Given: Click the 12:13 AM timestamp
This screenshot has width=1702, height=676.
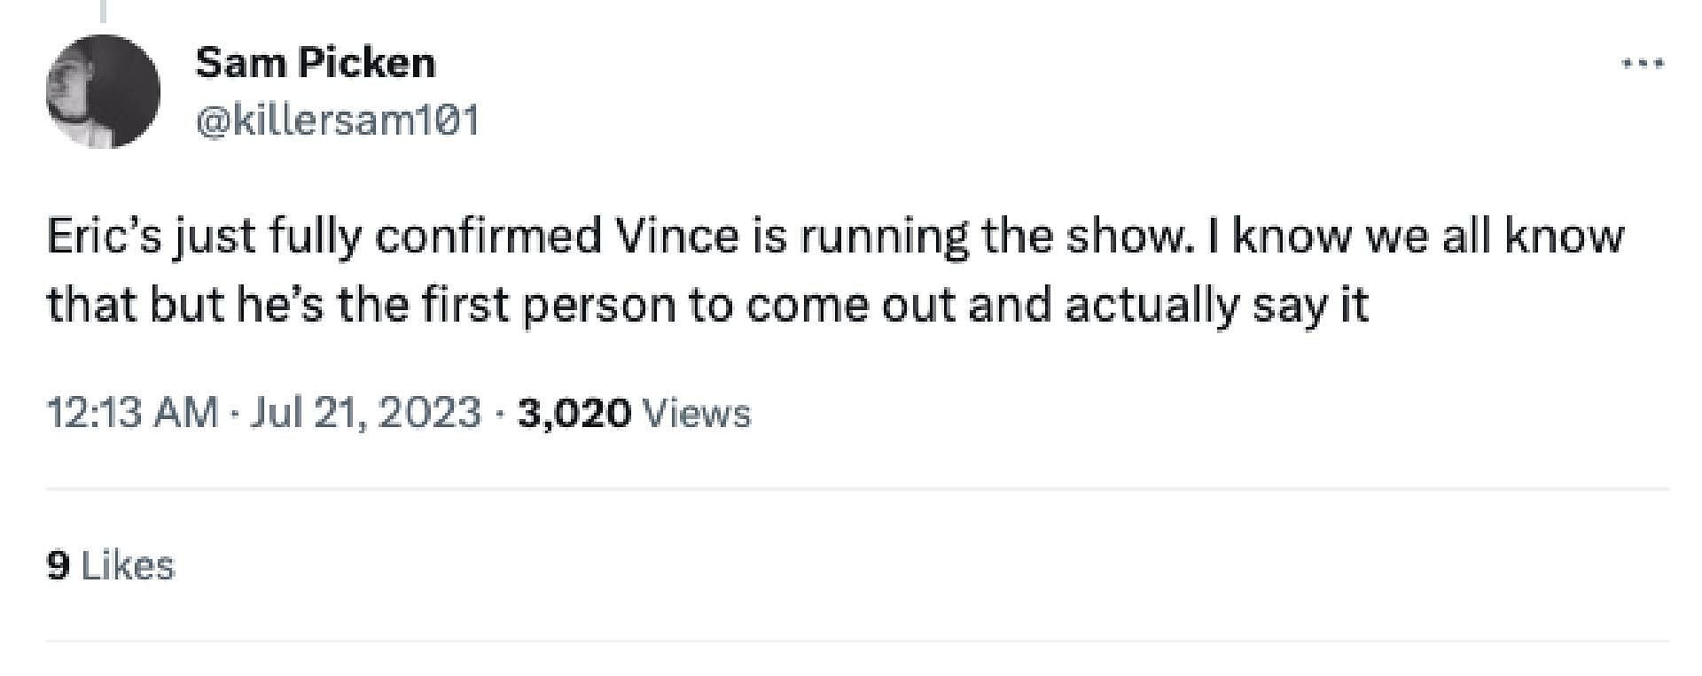Looking at the screenshot, I should click(x=131, y=413).
